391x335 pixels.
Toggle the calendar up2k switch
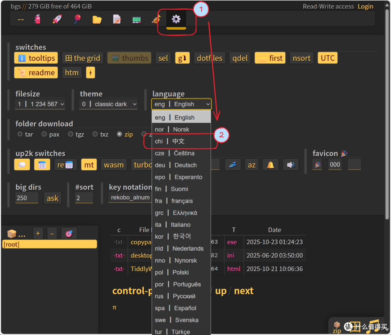point(42,165)
